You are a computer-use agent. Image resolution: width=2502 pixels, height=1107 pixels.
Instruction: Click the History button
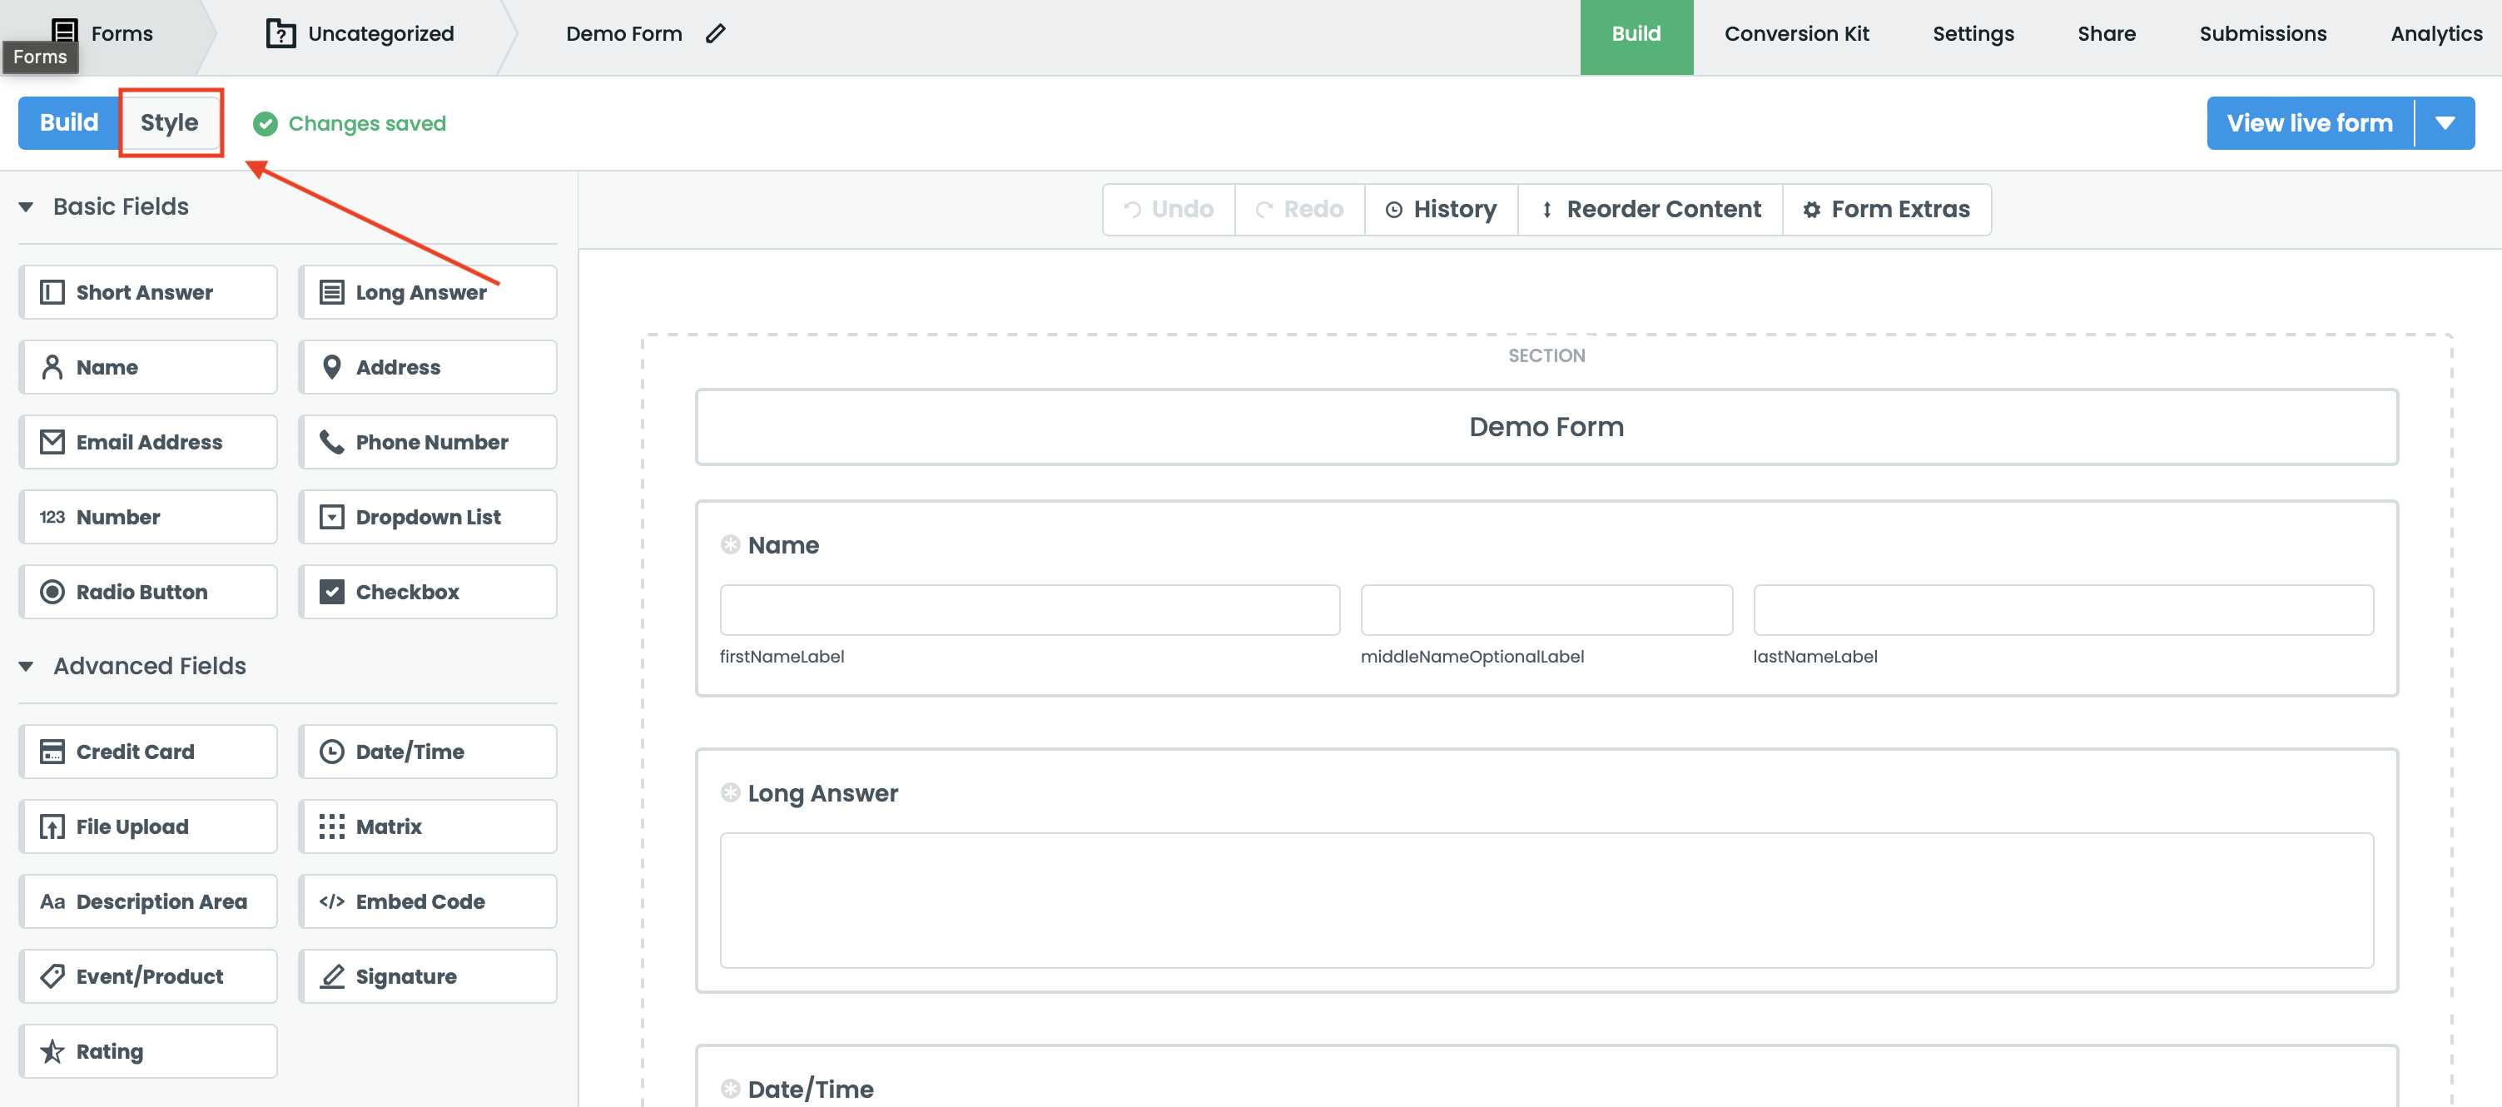[x=1441, y=209]
